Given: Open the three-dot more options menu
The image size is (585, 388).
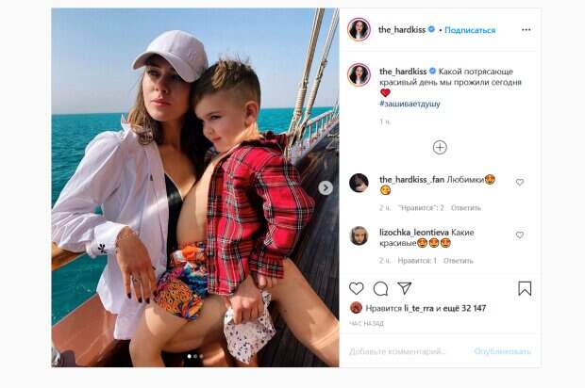Looking at the screenshot, I should tap(526, 30).
